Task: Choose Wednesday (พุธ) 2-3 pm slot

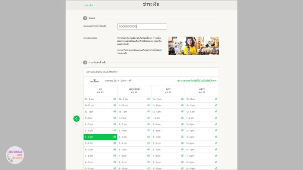Action: click(x=100, y=124)
